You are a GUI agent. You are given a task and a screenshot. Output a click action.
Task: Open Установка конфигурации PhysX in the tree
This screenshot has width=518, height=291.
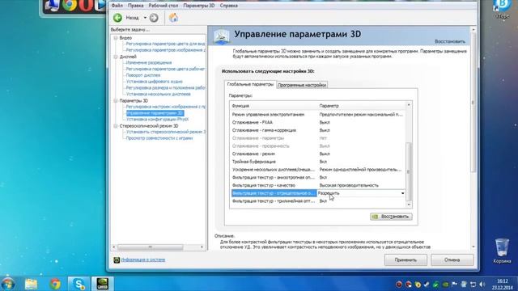pos(157,120)
